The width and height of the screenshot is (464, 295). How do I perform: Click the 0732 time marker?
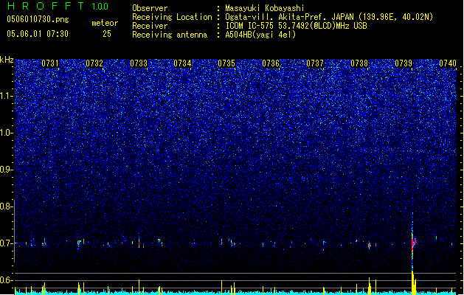click(94, 63)
